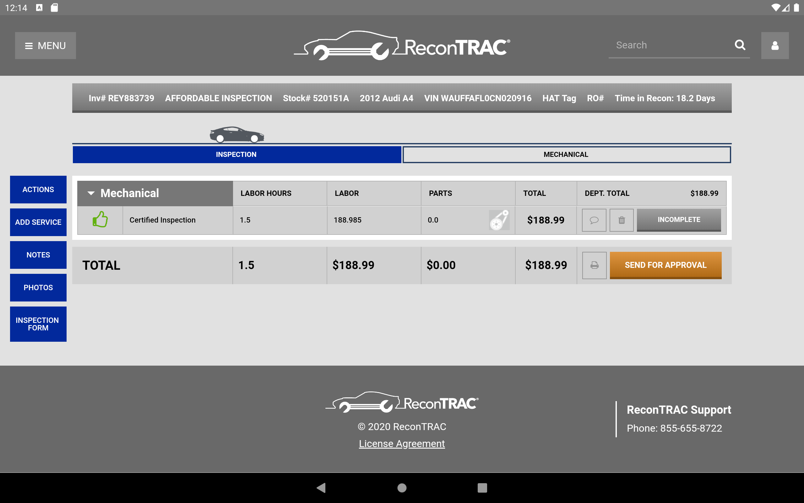Click the Certified Inspection service name

(x=162, y=220)
